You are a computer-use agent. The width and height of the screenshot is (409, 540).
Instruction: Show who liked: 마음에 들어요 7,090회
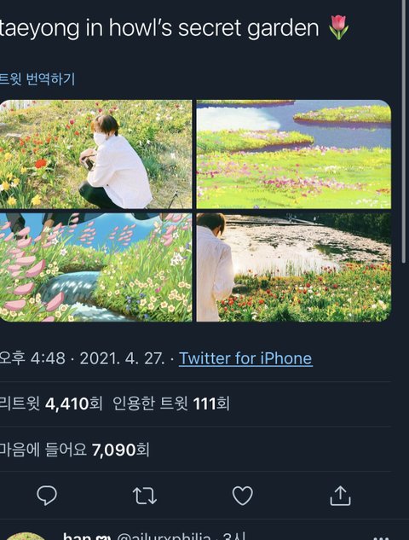click(74, 450)
